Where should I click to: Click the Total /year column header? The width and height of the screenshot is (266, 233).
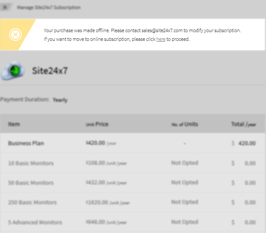(243, 124)
